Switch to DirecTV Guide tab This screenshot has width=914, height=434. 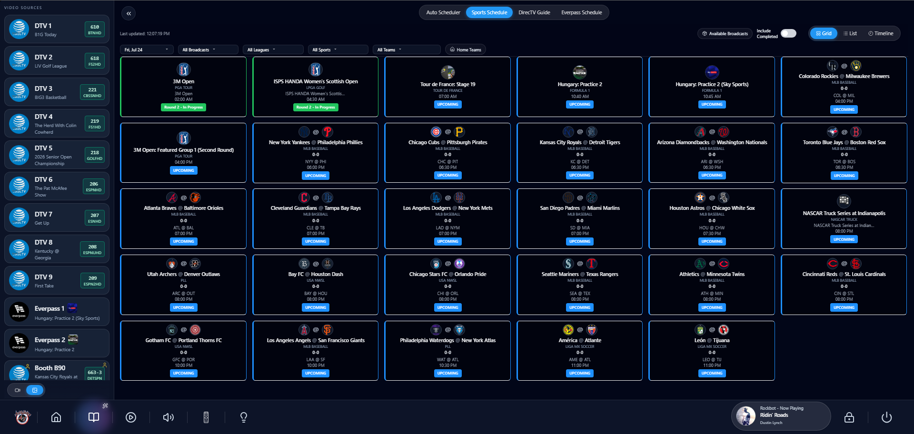pyautogui.click(x=534, y=12)
